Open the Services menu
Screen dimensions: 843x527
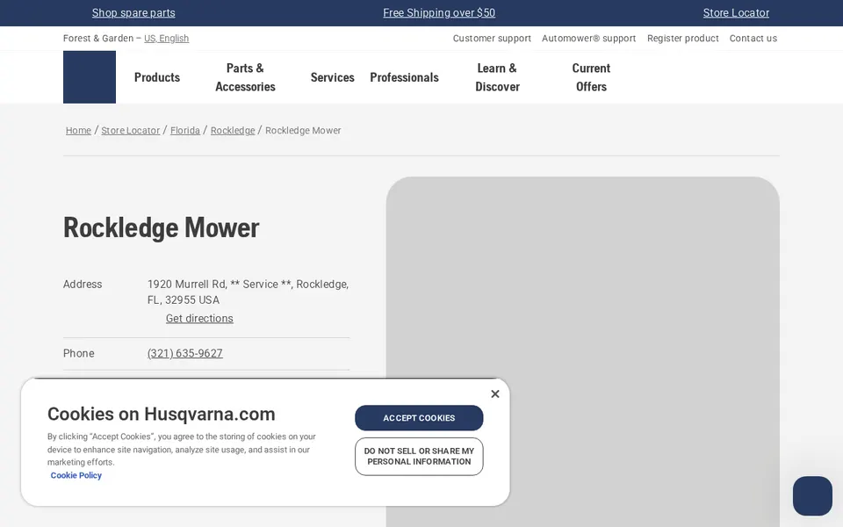point(332,77)
